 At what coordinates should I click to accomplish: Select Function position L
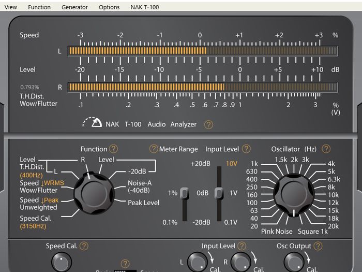point(56,171)
